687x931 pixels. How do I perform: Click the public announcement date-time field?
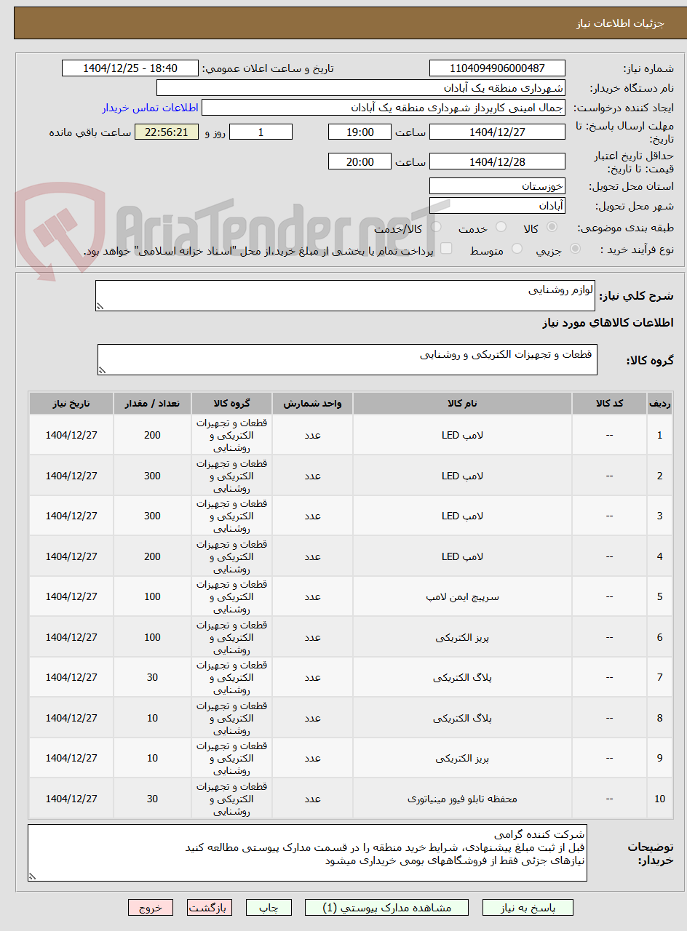[x=130, y=68]
